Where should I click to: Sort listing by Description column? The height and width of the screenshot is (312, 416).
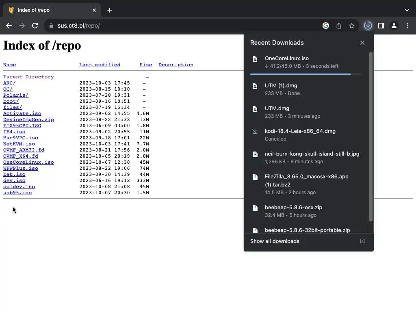pos(176,65)
